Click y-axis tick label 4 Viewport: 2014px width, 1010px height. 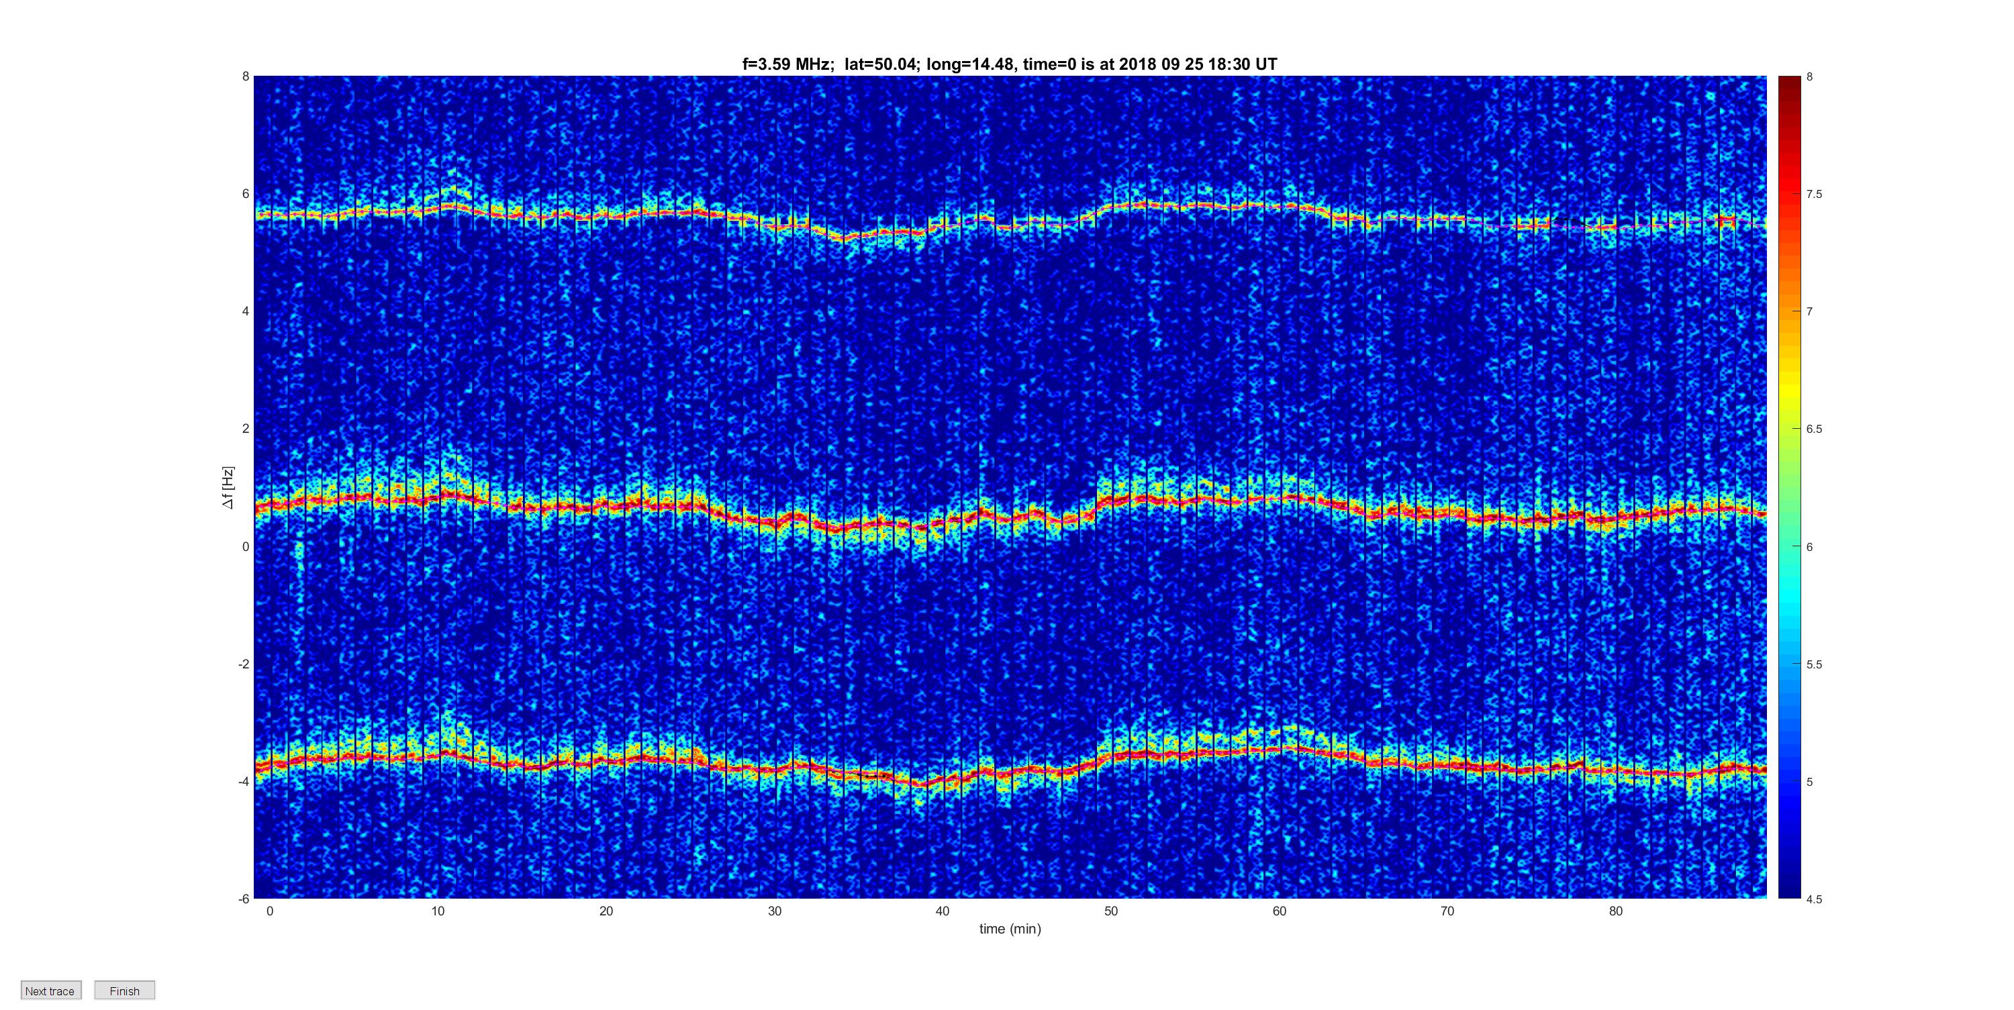click(246, 311)
